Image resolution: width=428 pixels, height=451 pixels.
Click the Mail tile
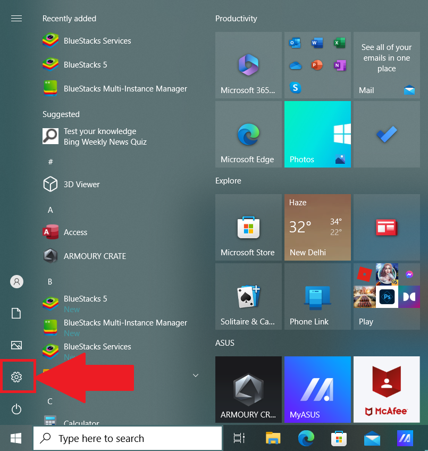click(x=387, y=65)
